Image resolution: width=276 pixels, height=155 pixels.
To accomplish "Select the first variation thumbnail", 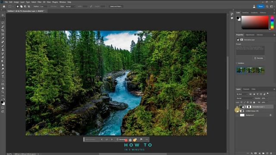I will 241,70.
